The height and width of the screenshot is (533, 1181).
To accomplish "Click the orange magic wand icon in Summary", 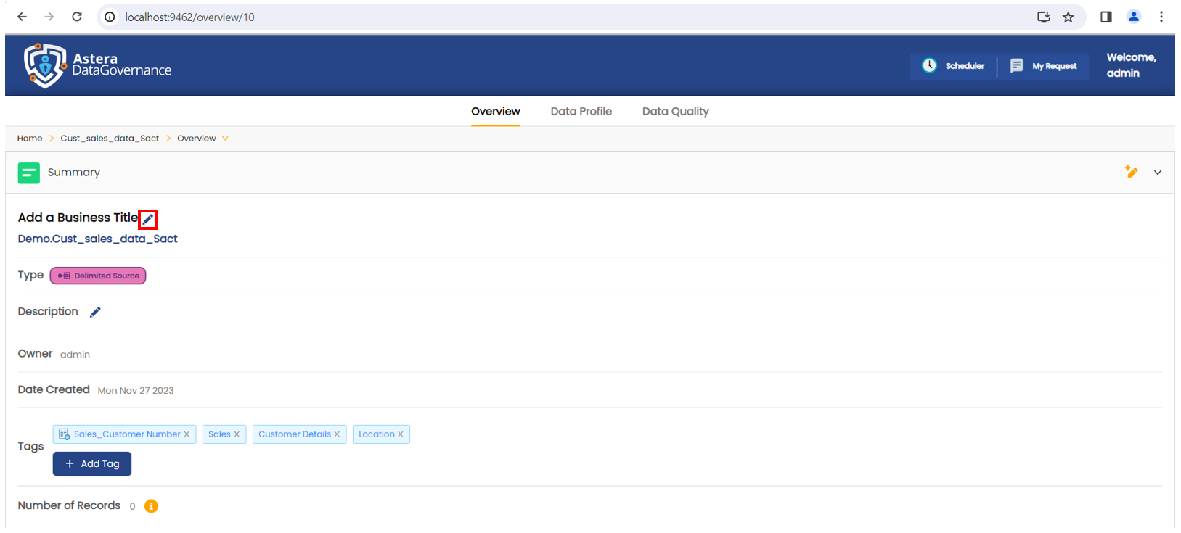I will [x=1131, y=171].
